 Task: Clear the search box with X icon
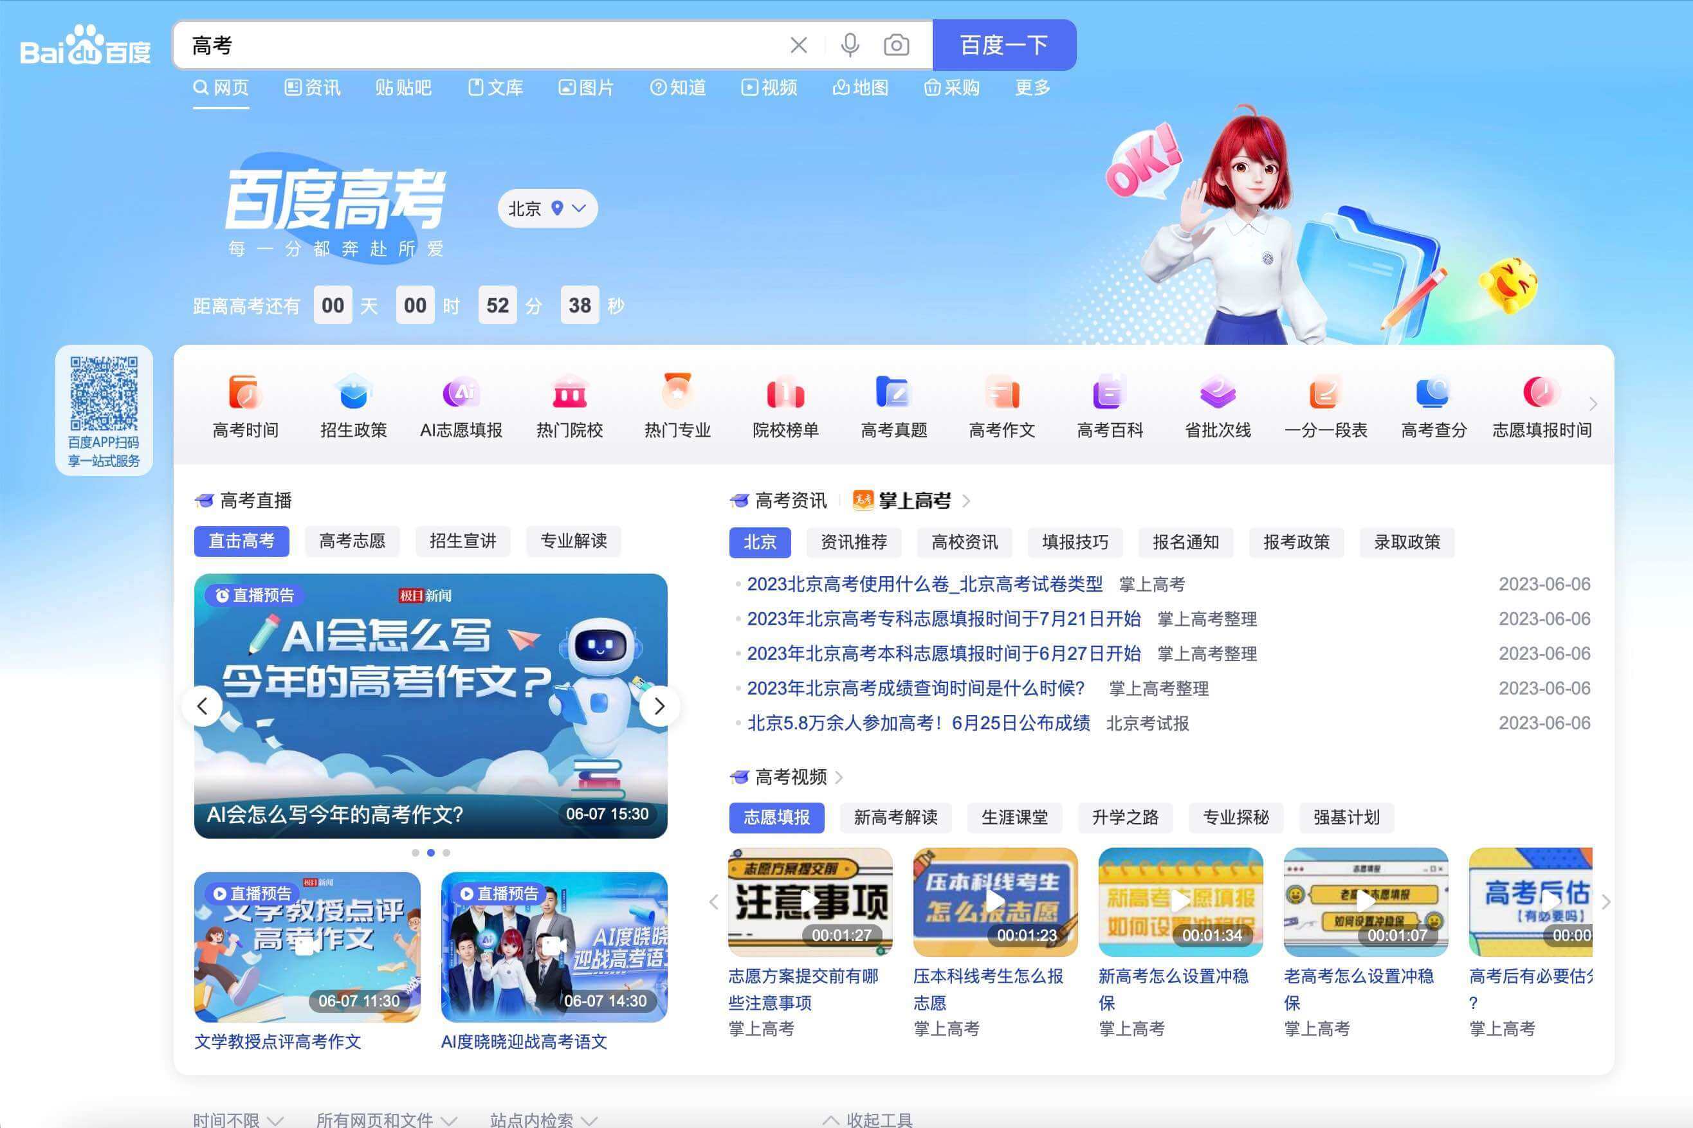coord(799,45)
